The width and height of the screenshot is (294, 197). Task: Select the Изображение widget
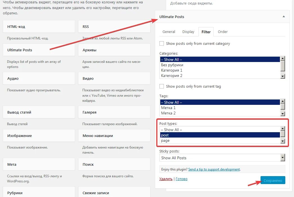(x=39, y=136)
